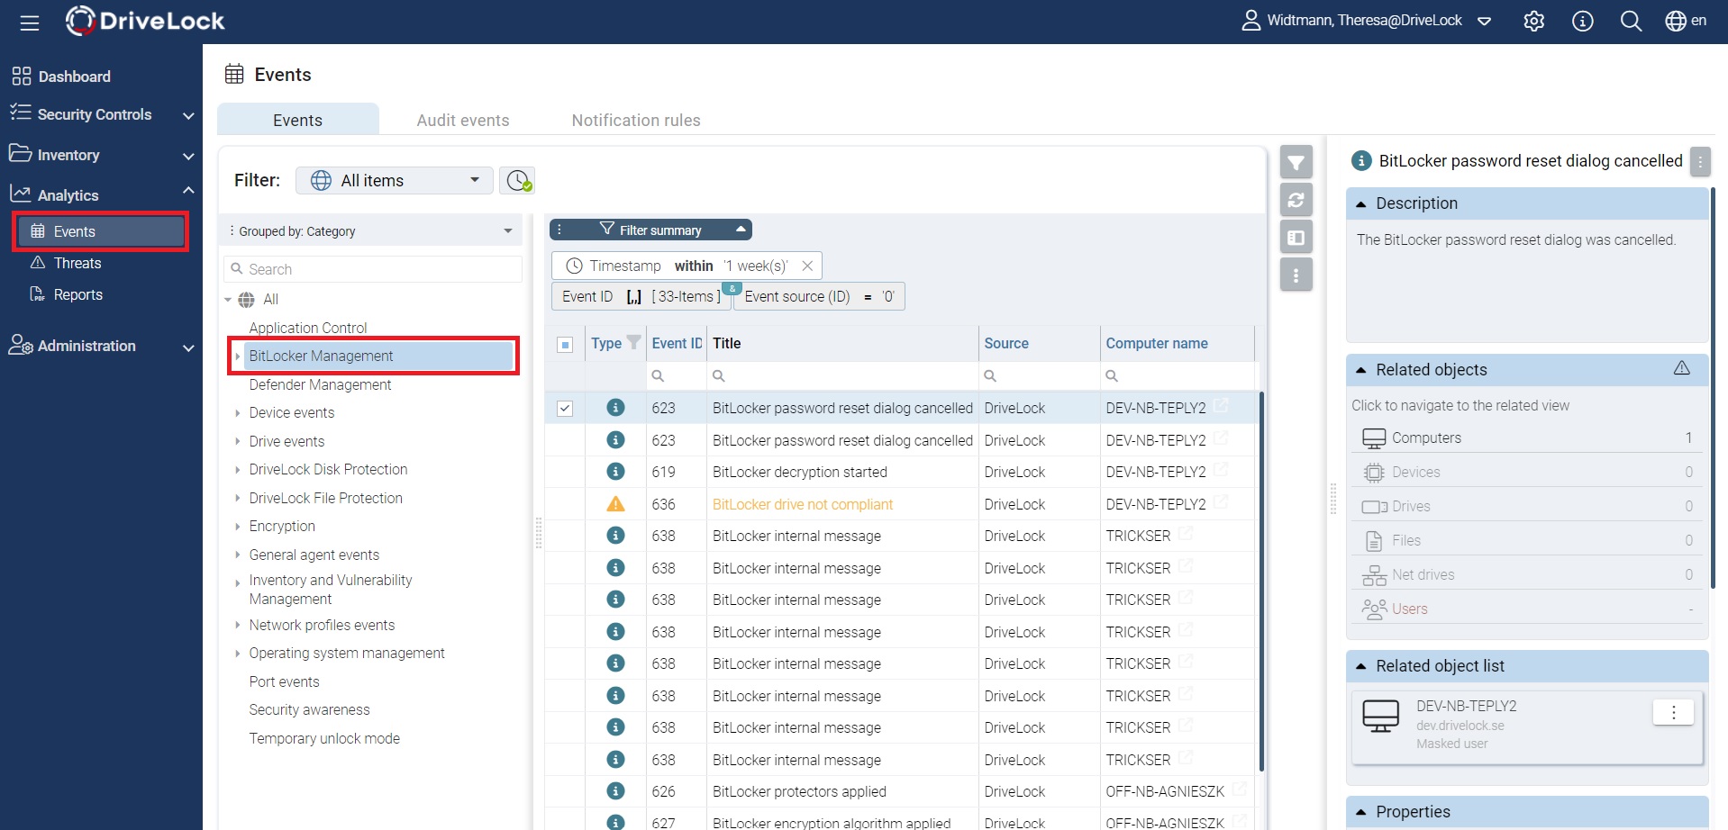Open Threats under Analytics

pos(77,263)
